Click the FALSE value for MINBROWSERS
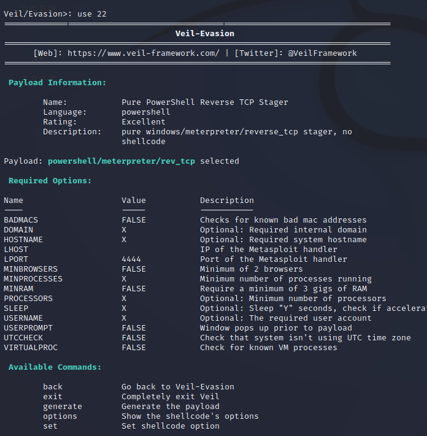Viewport: 427px width, 436px height. [134, 269]
